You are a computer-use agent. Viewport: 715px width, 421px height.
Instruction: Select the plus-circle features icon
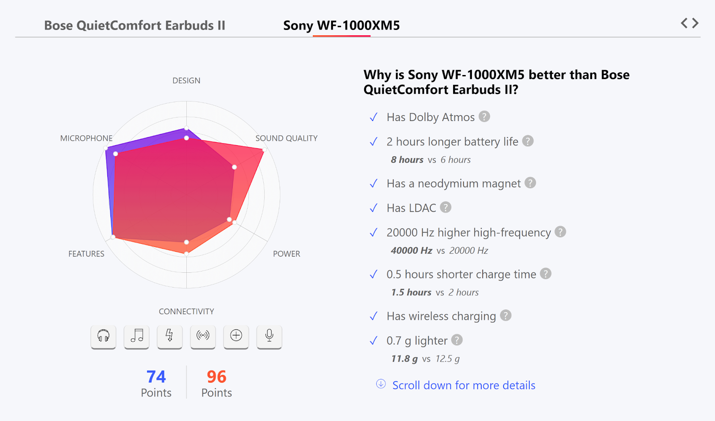[236, 337]
